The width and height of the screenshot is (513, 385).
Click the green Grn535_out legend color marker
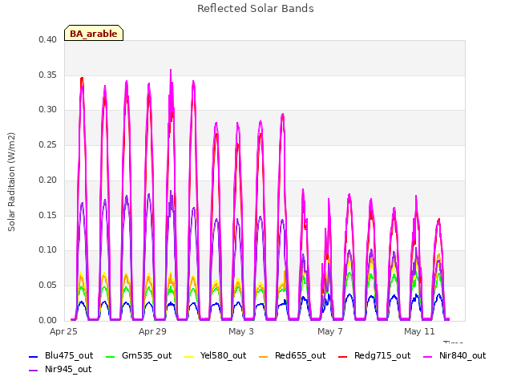111,356
